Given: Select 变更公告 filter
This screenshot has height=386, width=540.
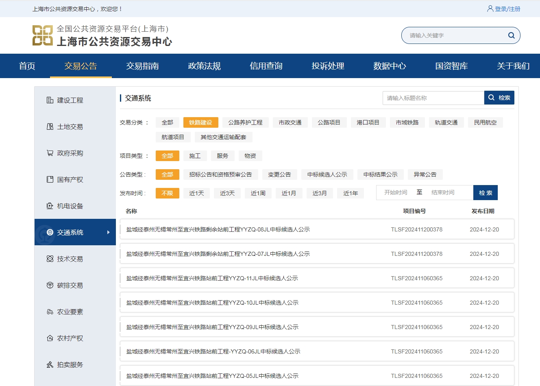Looking at the screenshot, I should [280, 174].
